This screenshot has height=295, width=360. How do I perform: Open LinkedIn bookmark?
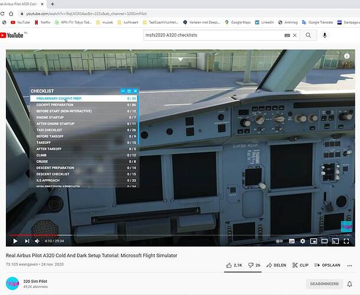click(264, 22)
